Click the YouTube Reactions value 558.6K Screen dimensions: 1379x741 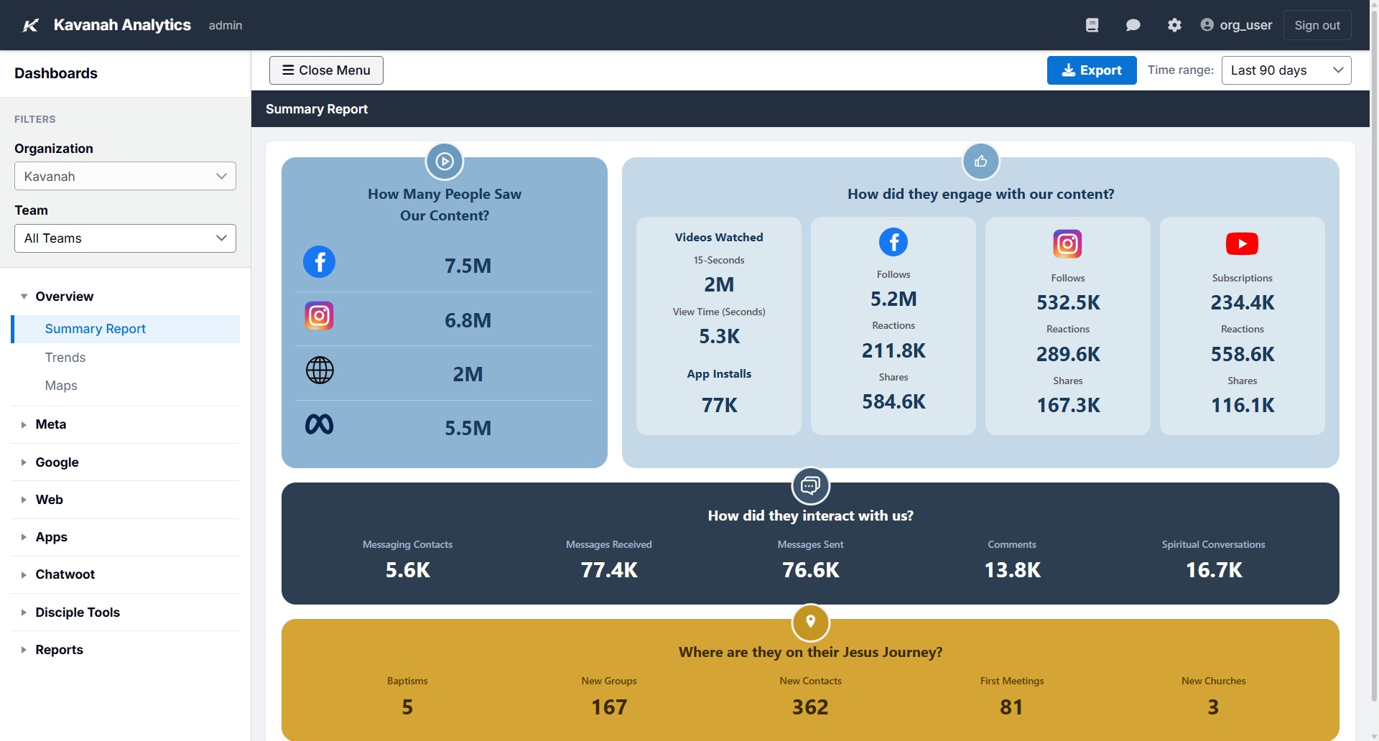click(x=1243, y=354)
